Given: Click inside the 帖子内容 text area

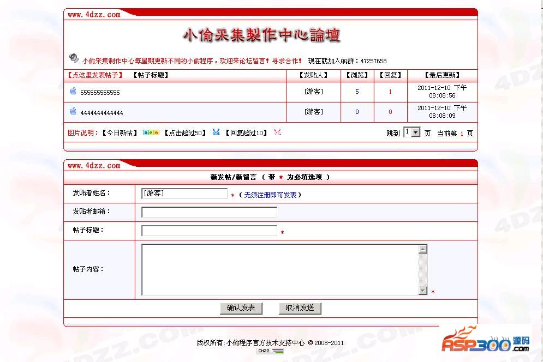Looking at the screenshot, I should (280, 270).
